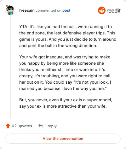
Task: Click the '62 upvotes' count label
Action: click(22, 126)
